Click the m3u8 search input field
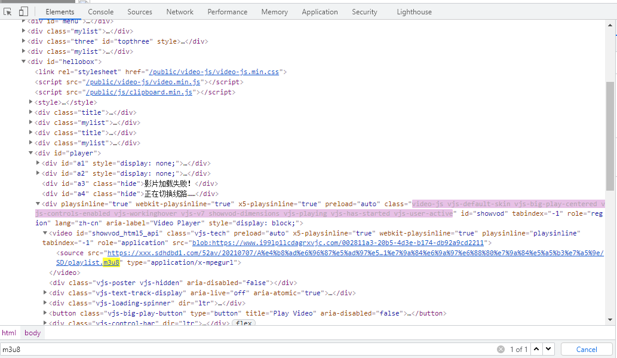617x358 pixels. 248,350
